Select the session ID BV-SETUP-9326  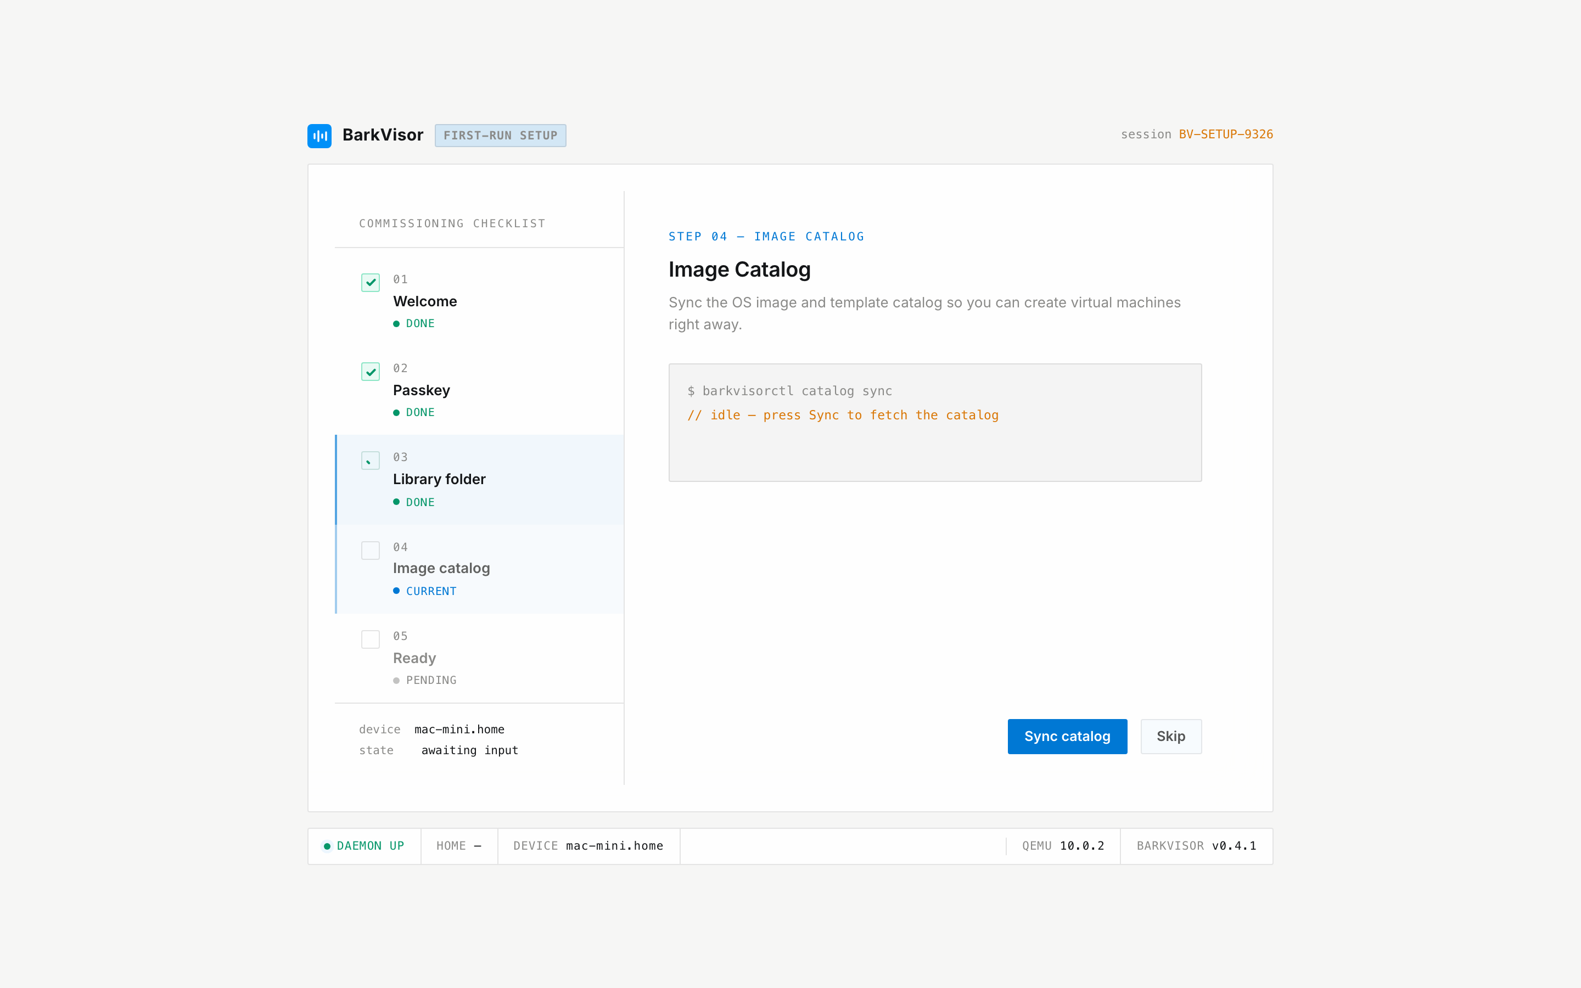point(1226,134)
